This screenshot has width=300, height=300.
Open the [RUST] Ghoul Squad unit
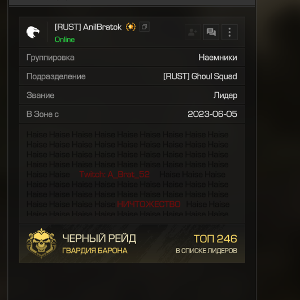pyautogui.click(x=200, y=76)
